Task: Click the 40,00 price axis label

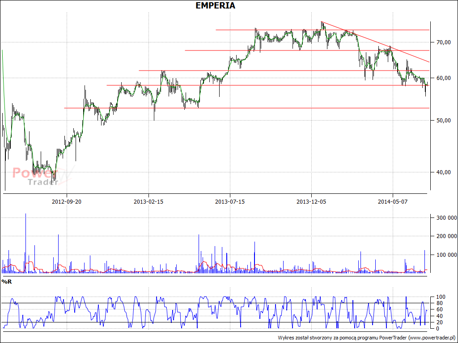Action: point(443,172)
